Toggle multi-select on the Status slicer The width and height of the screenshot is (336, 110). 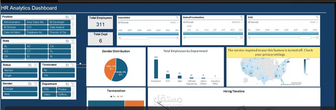pyautogui.click(x=30, y=65)
